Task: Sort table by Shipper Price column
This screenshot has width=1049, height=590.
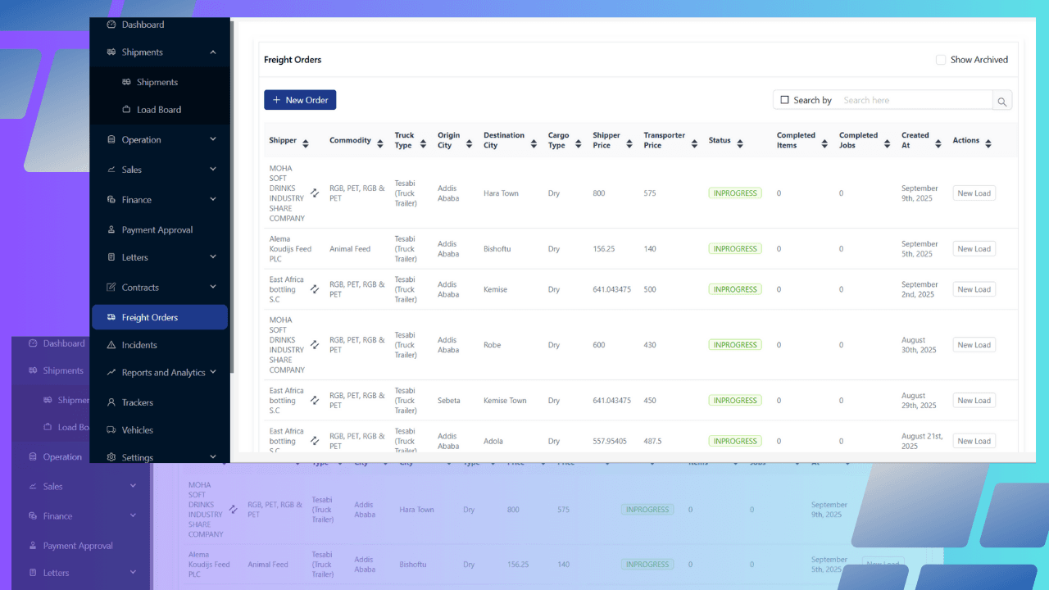Action: tap(629, 144)
